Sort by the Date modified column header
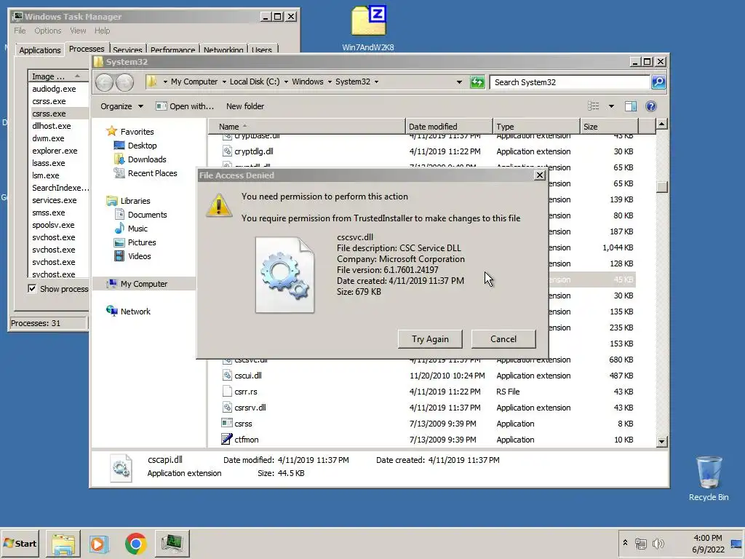 (449, 127)
